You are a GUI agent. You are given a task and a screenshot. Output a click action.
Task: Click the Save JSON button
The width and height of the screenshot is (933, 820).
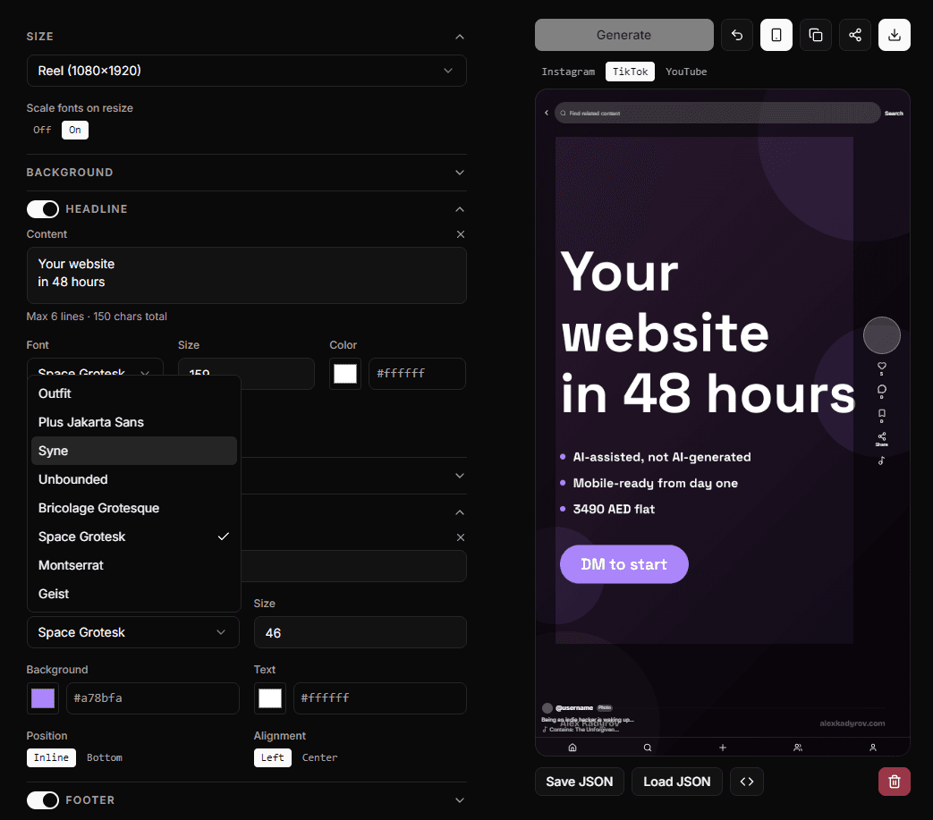tap(579, 782)
